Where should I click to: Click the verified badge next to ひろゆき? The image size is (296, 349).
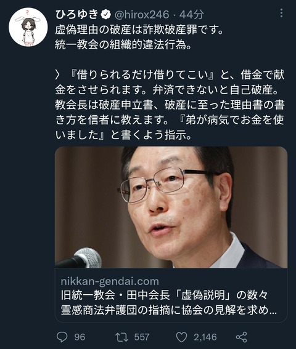pyautogui.click(x=106, y=15)
